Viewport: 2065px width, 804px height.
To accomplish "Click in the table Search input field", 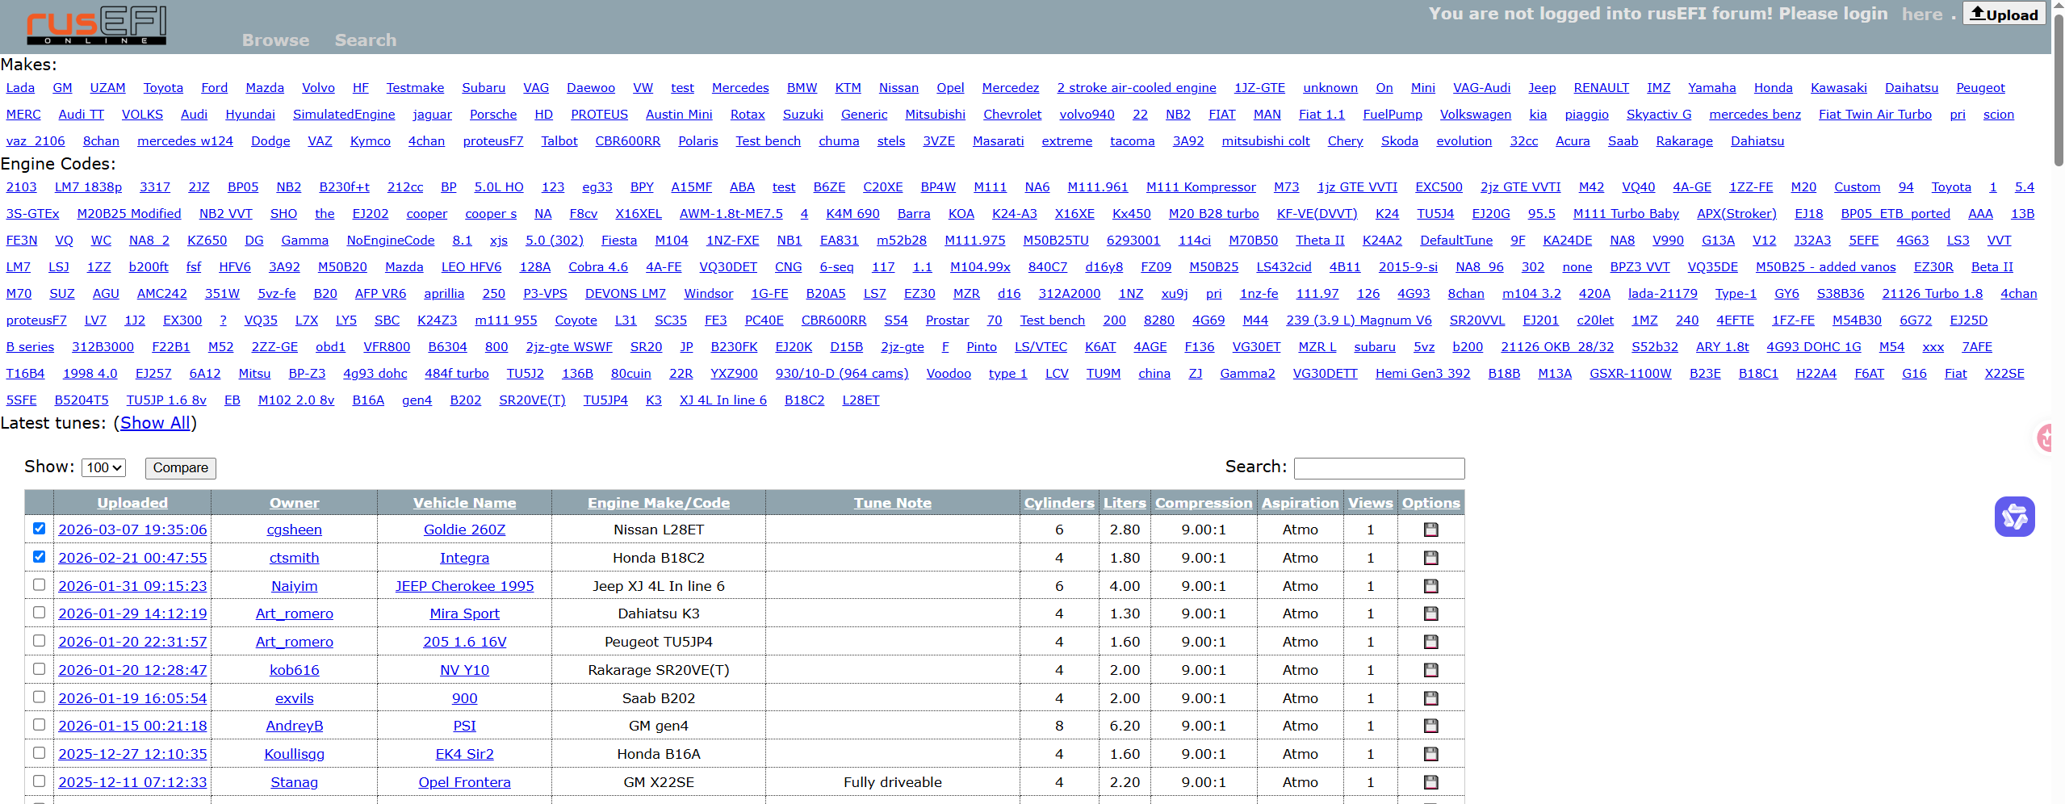I will pos(1379,468).
